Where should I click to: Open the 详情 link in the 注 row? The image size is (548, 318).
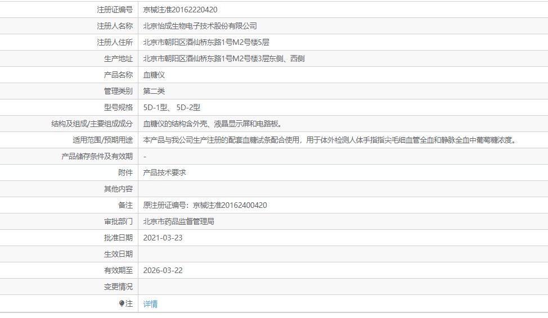(150, 304)
